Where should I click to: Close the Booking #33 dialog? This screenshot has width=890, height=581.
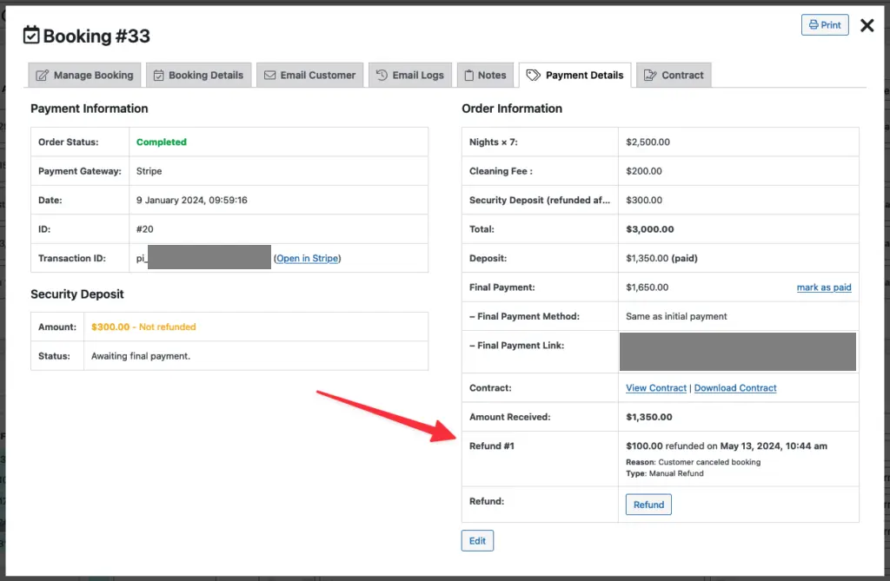pyautogui.click(x=867, y=25)
